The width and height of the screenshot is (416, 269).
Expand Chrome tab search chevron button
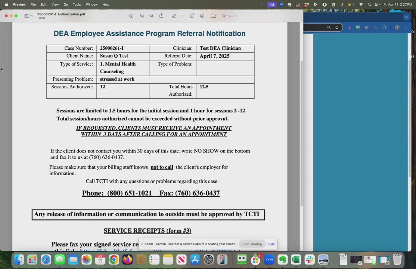click(x=406, y=17)
